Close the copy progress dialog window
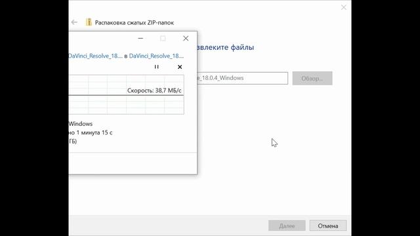420x236 pixels. 186,38
